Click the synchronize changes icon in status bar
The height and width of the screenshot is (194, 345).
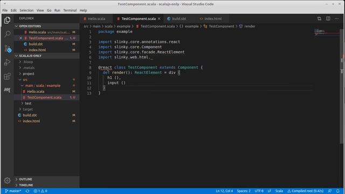point(27,191)
